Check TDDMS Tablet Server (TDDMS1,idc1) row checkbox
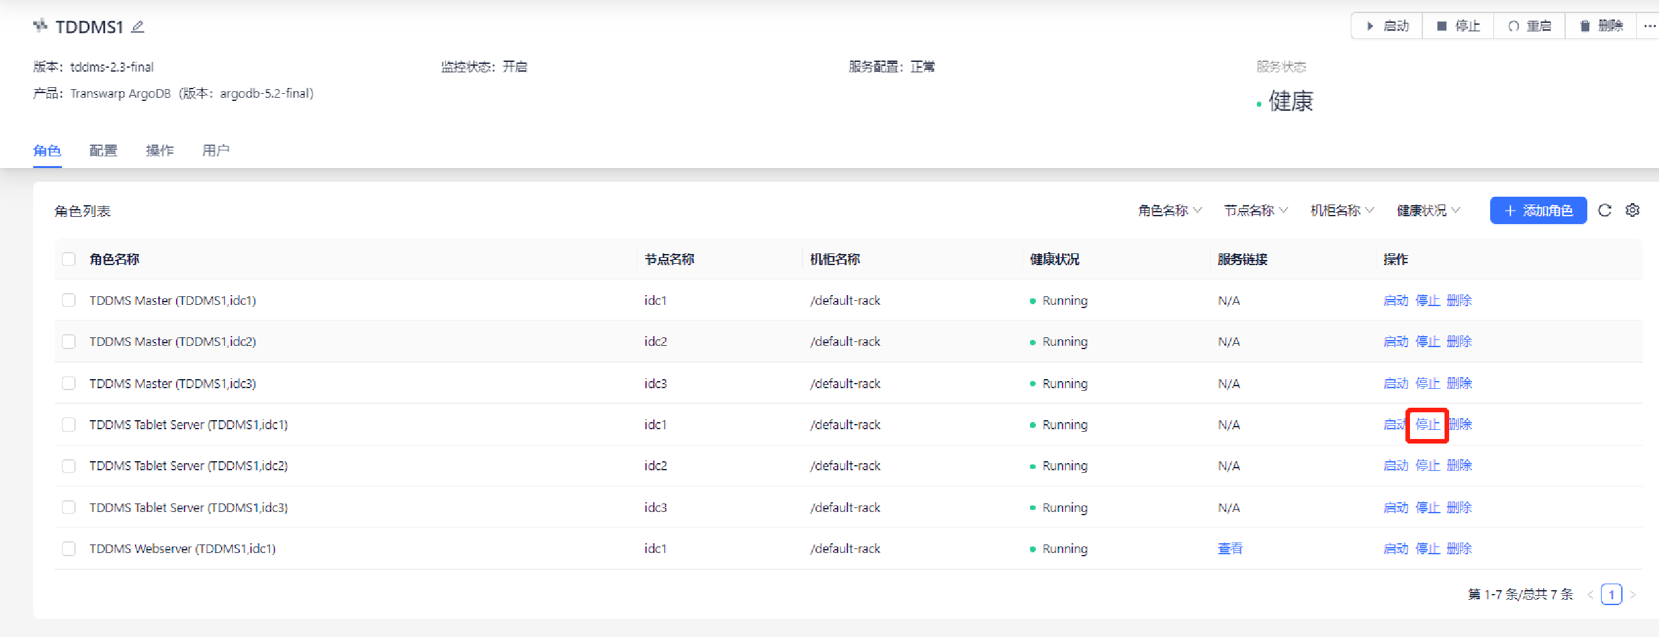This screenshot has height=637, width=1659. 68,425
